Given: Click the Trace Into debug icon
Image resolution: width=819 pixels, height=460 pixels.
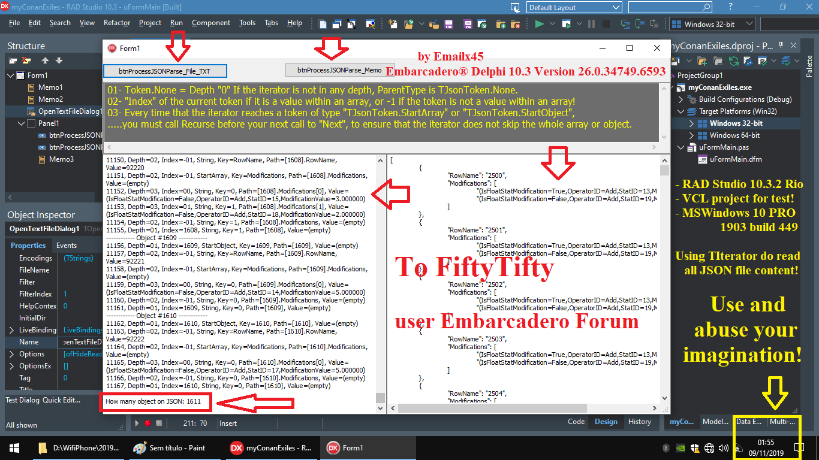Looking at the screenshot, I should 625,24.
